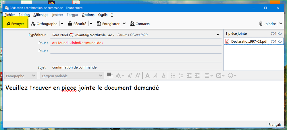Open the emoticon smiley picker
287x130 pixels.
coord(232,76)
